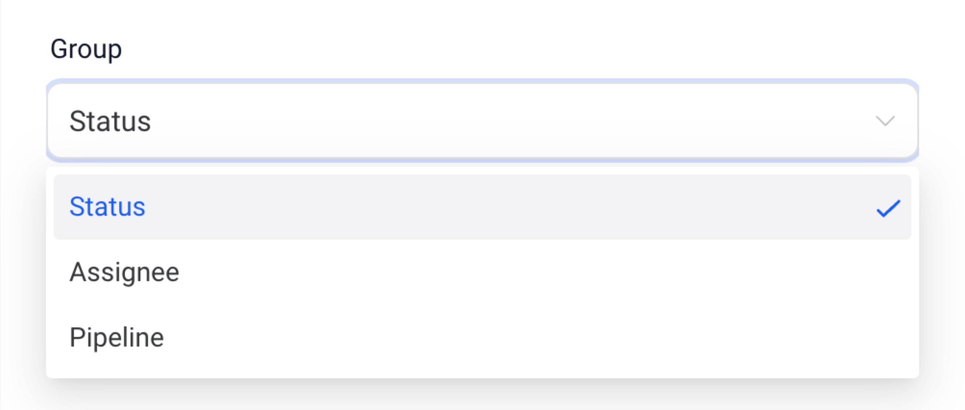Image resolution: width=965 pixels, height=410 pixels.
Task: Click the Pipeline row at the list bottom
Action: point(482,337)
